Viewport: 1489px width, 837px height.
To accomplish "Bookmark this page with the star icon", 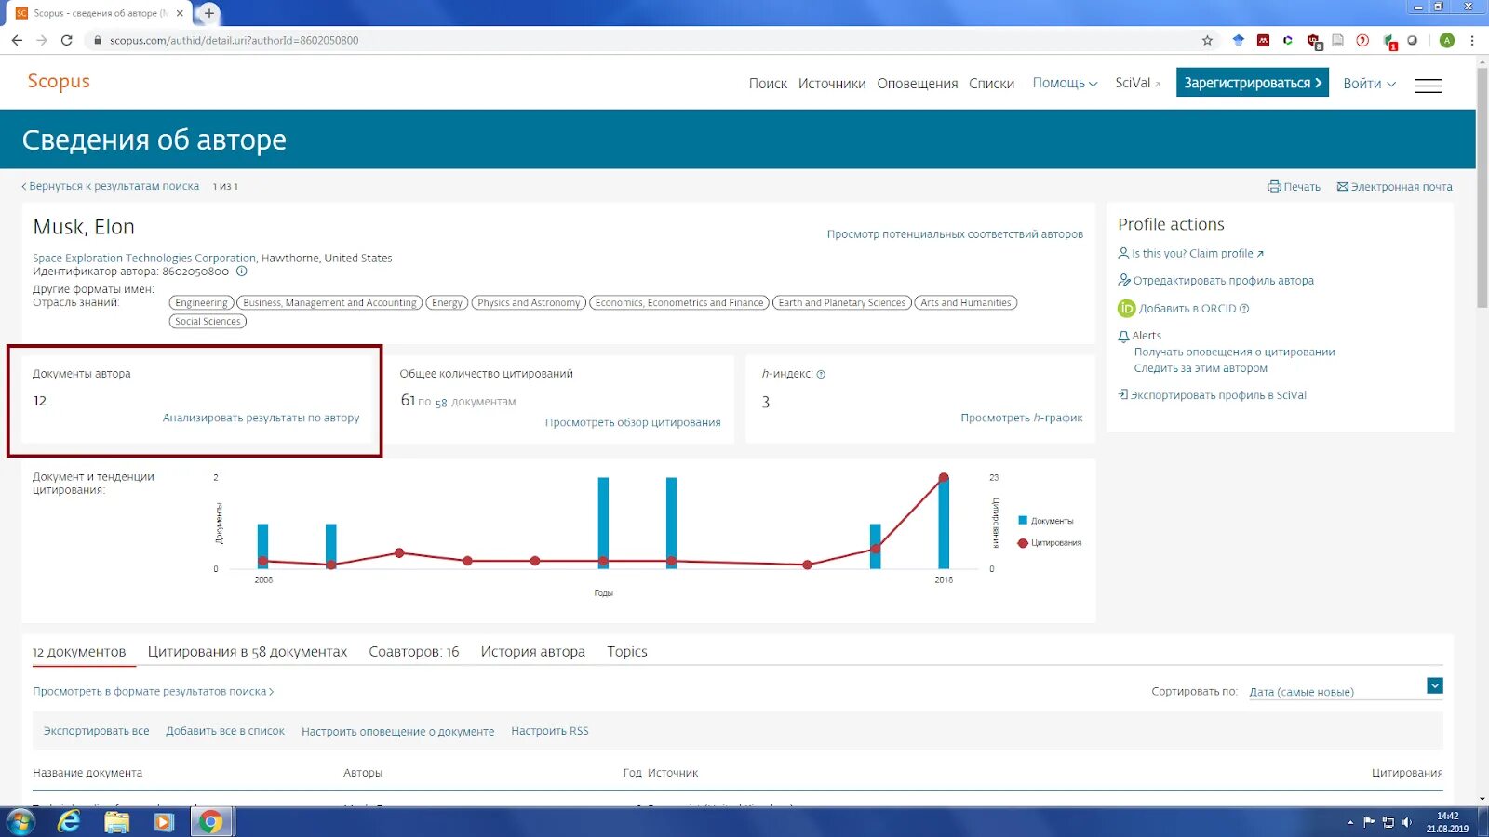I will [1207, 40].
